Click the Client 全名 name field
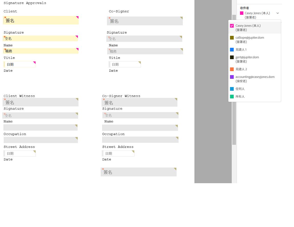294x227 pixels. (x=40, y=38)
